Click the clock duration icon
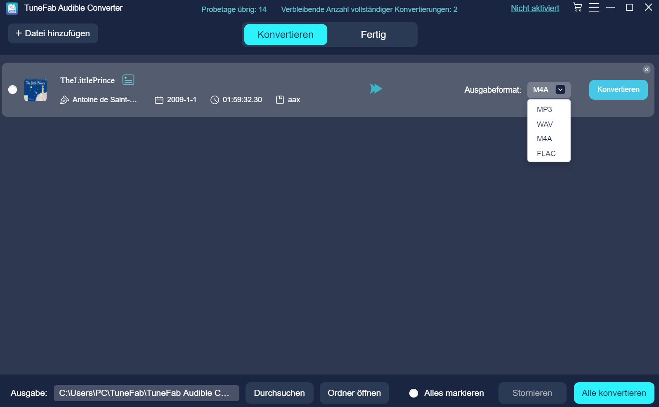The width and height of the screenshot is (659, 407). (x=215, y=100)
